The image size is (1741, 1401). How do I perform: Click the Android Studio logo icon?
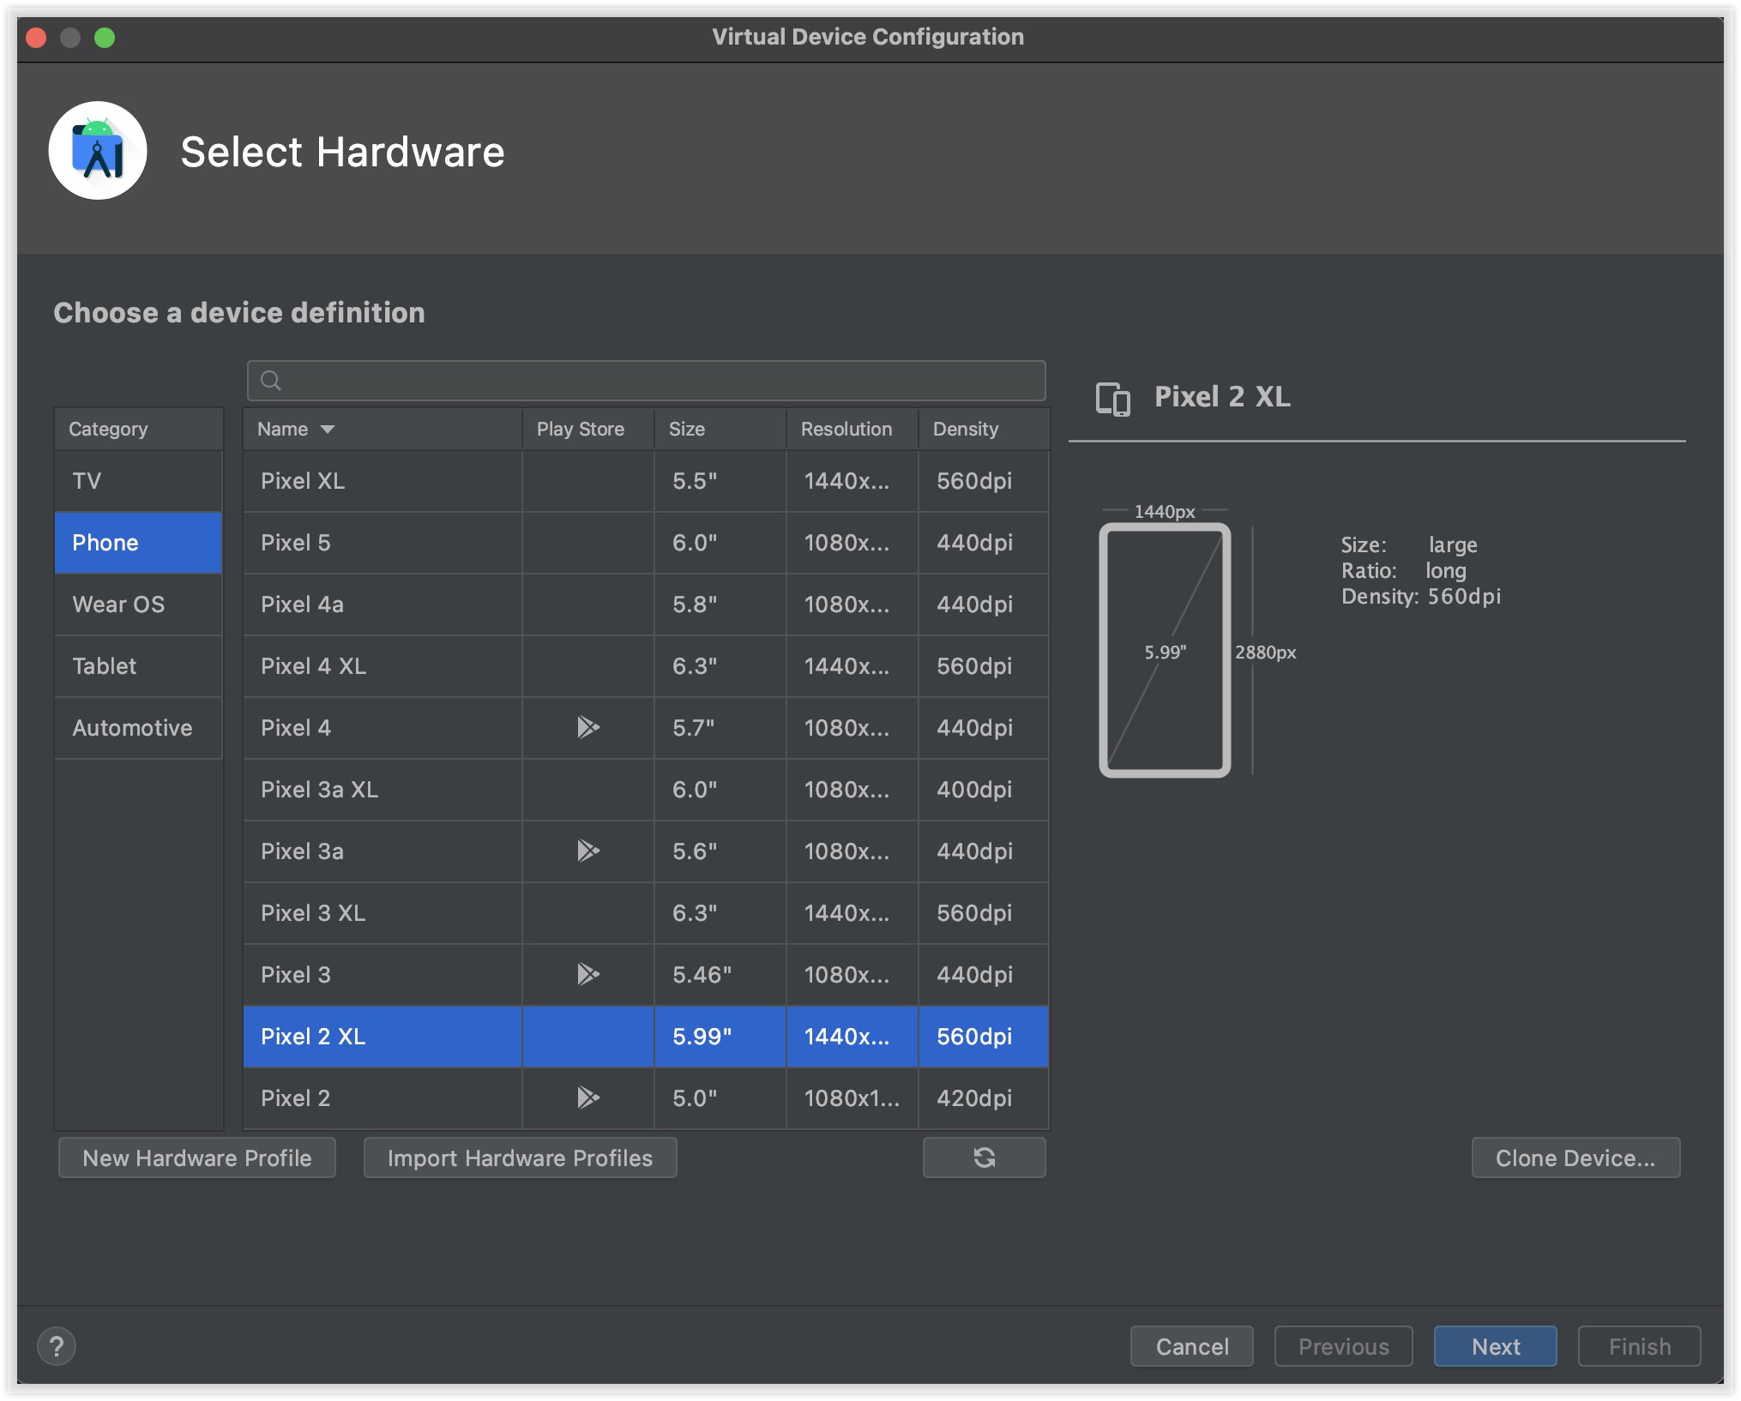pyautogui.click(x=98, y=152)
